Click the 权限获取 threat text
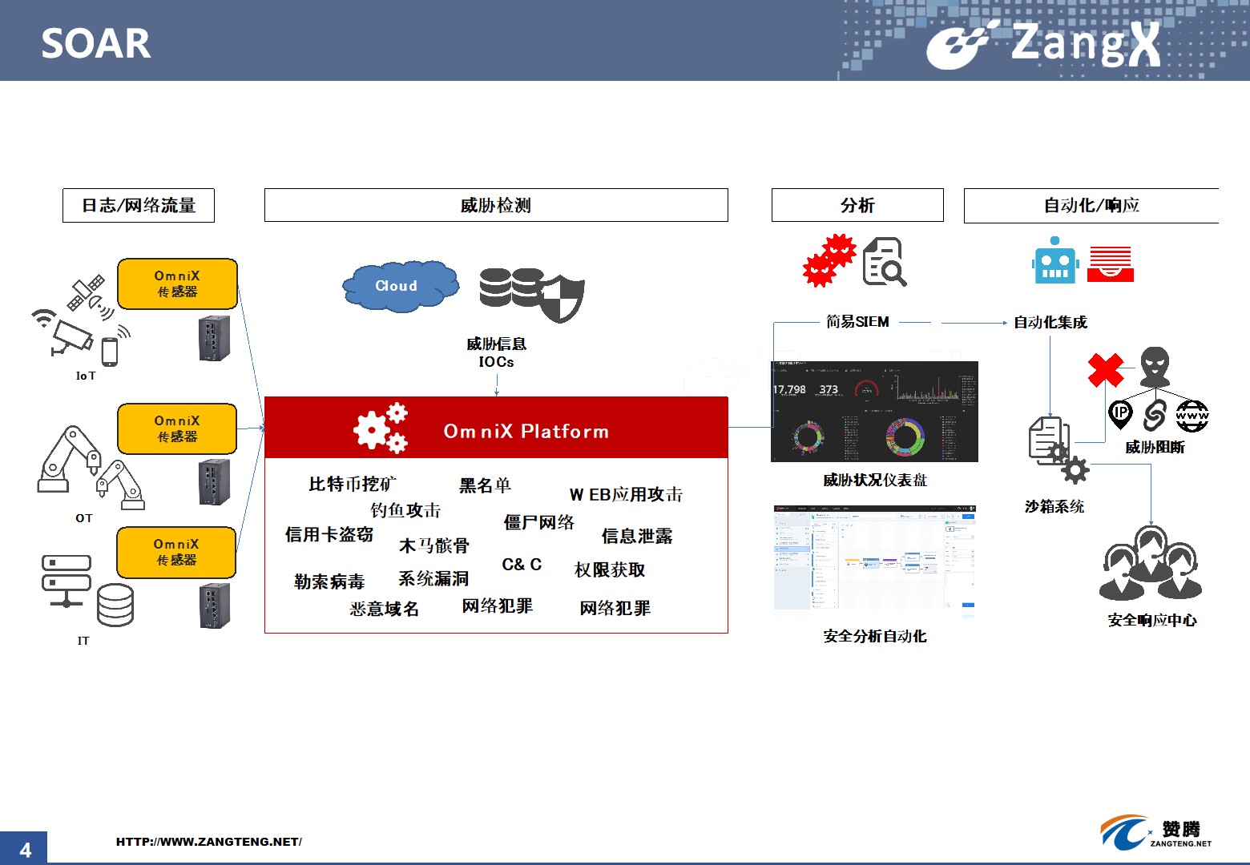 [610, 569]
